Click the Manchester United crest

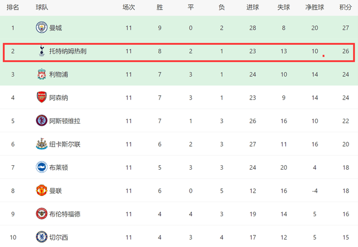click(41, 190)
